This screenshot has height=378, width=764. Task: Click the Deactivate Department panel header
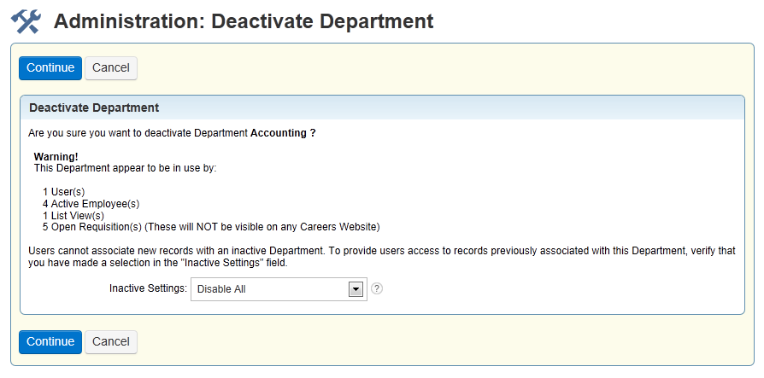pos(383,108)
